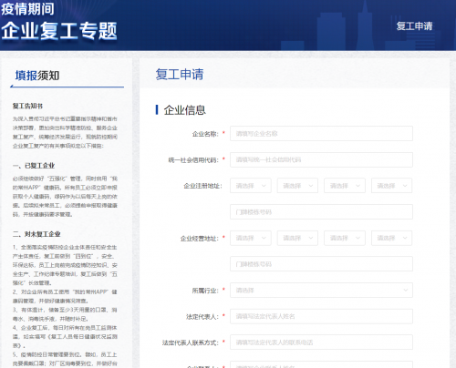This screenshot has height=368, width=456.
Task: Click the 填报须知 sidebar heading
Action: tap(37, 76)
